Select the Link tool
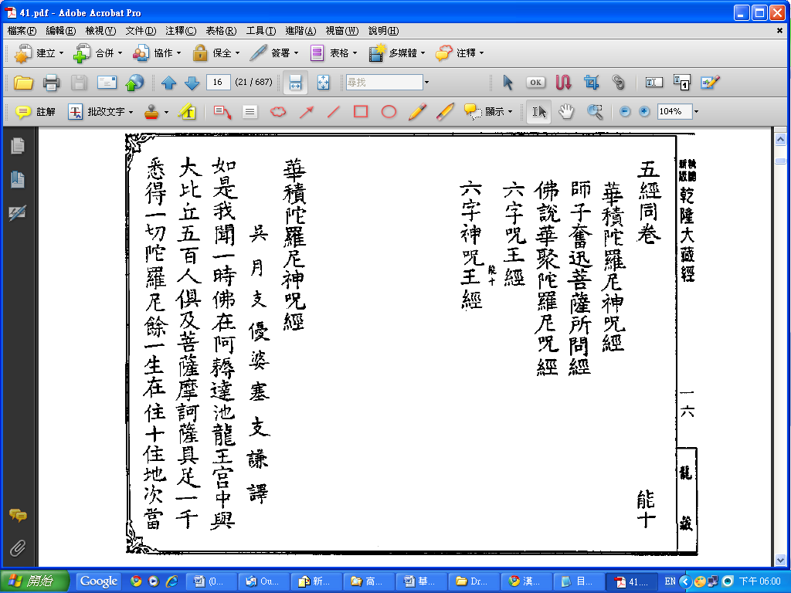 (x=618, y=83)
